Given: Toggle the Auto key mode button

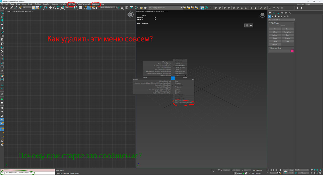Looking at the screenshot, I should click(291, 170).
